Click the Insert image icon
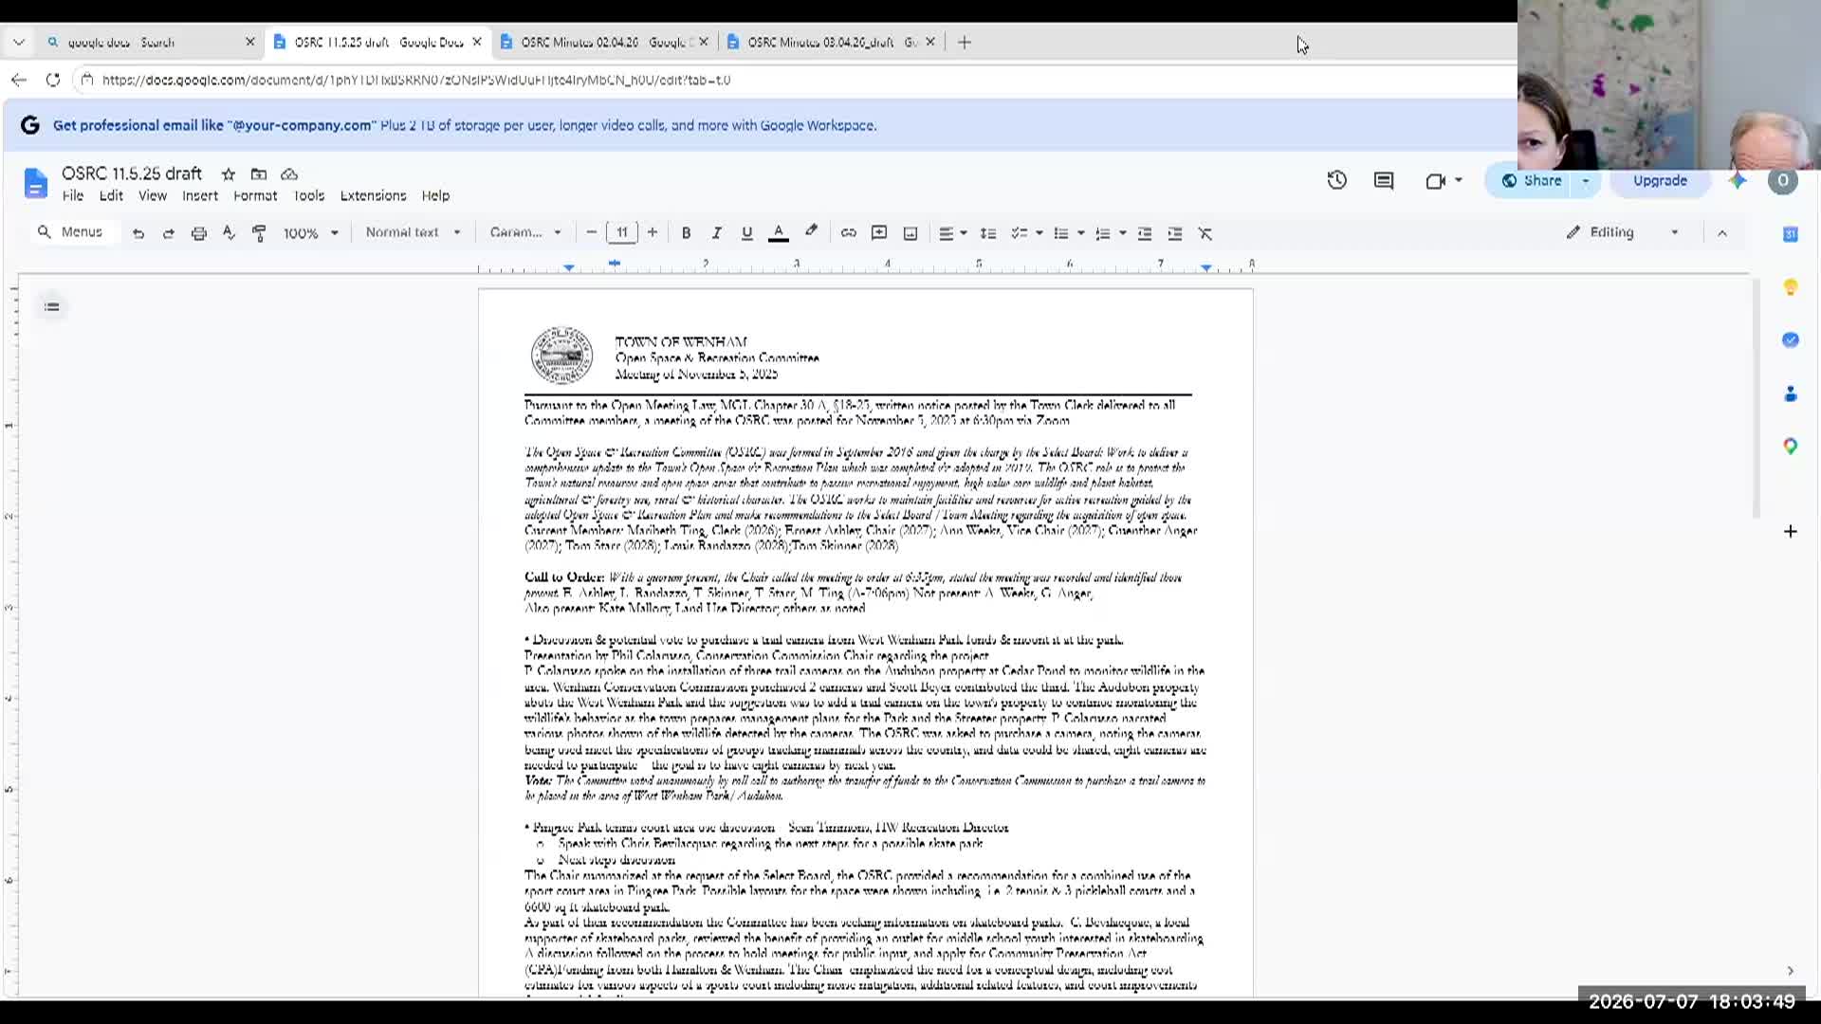 pyautogui.click(x=910, y=233)
